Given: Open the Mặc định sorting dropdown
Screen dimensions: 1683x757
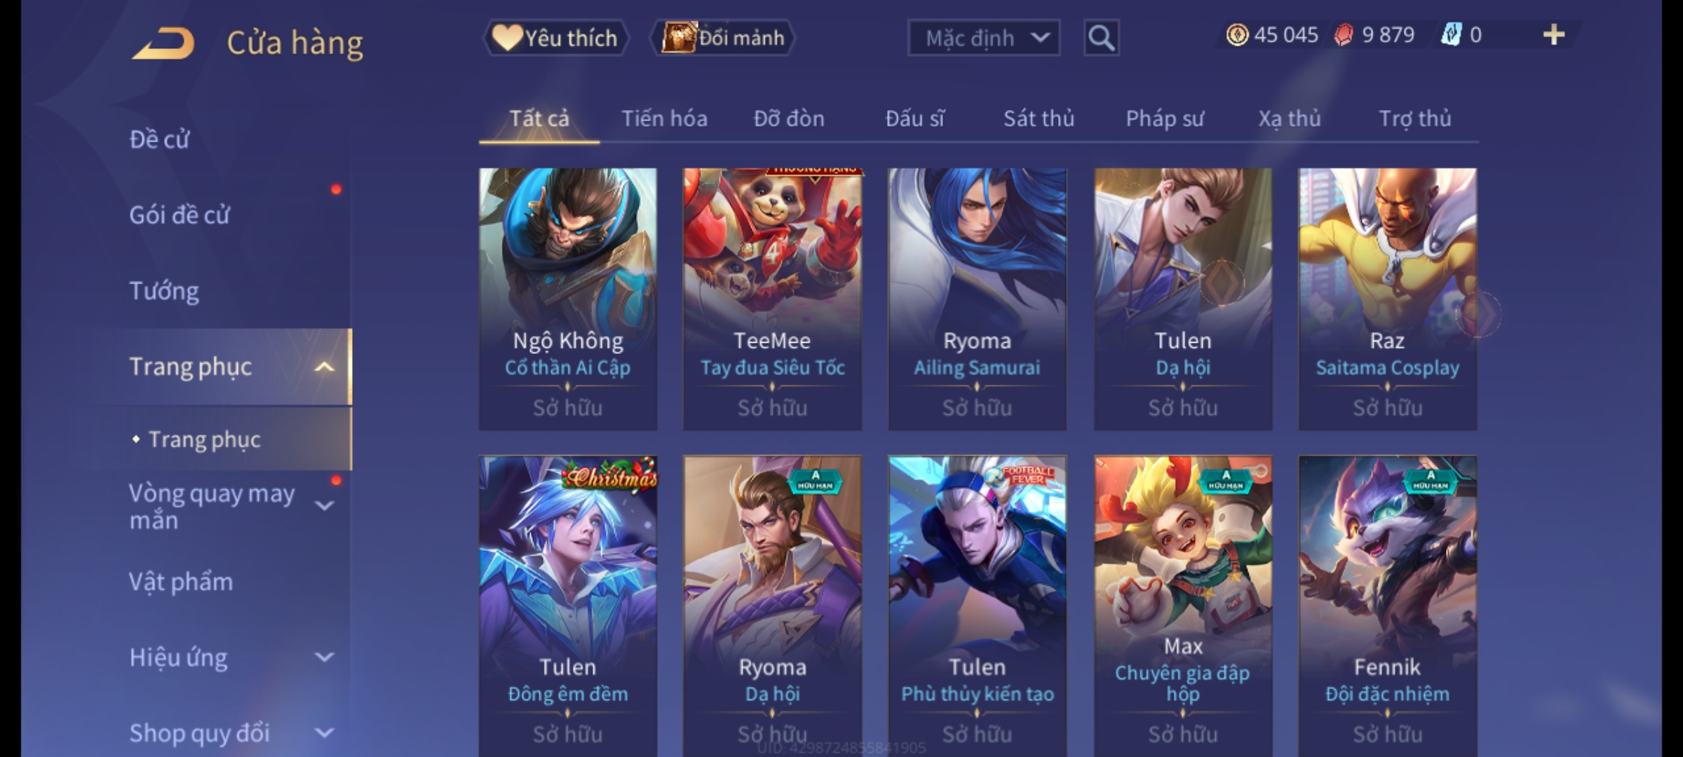Looking at the screenshot, I should tap(984, 38).
